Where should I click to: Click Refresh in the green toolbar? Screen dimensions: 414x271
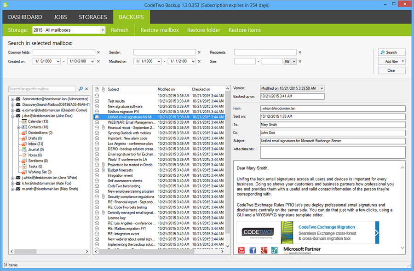pos(120,30)
